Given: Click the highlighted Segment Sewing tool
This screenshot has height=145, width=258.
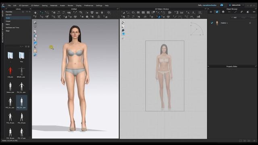Looking at the screenshot, I should coord(159,17).
